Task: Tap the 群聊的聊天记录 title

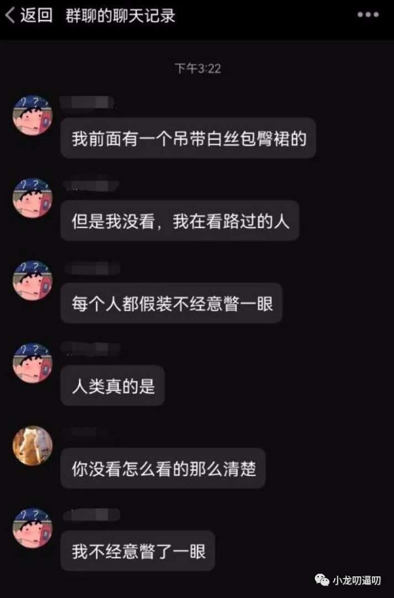Action: pos(120,16)
